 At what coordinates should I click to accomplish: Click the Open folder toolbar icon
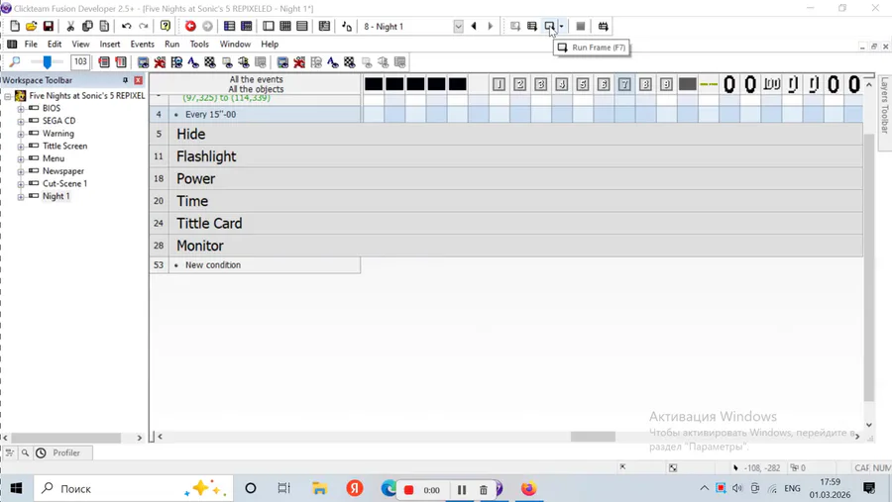(32, 26)
